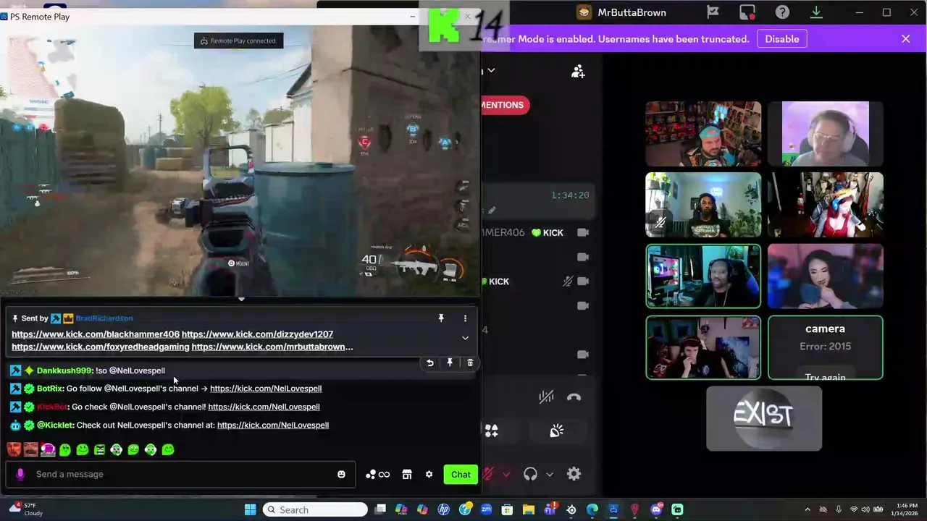
Task: Toggle Discord headphone deafen
Action: coord(530,475)
